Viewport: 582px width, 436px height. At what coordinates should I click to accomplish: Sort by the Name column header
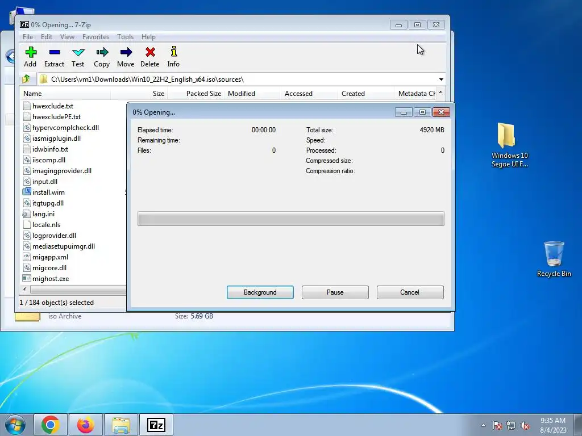(65, 94)
